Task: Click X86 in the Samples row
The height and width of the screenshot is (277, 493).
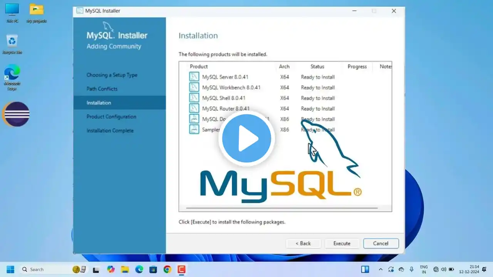Action: pyautogui.click(x=285, y=130)
